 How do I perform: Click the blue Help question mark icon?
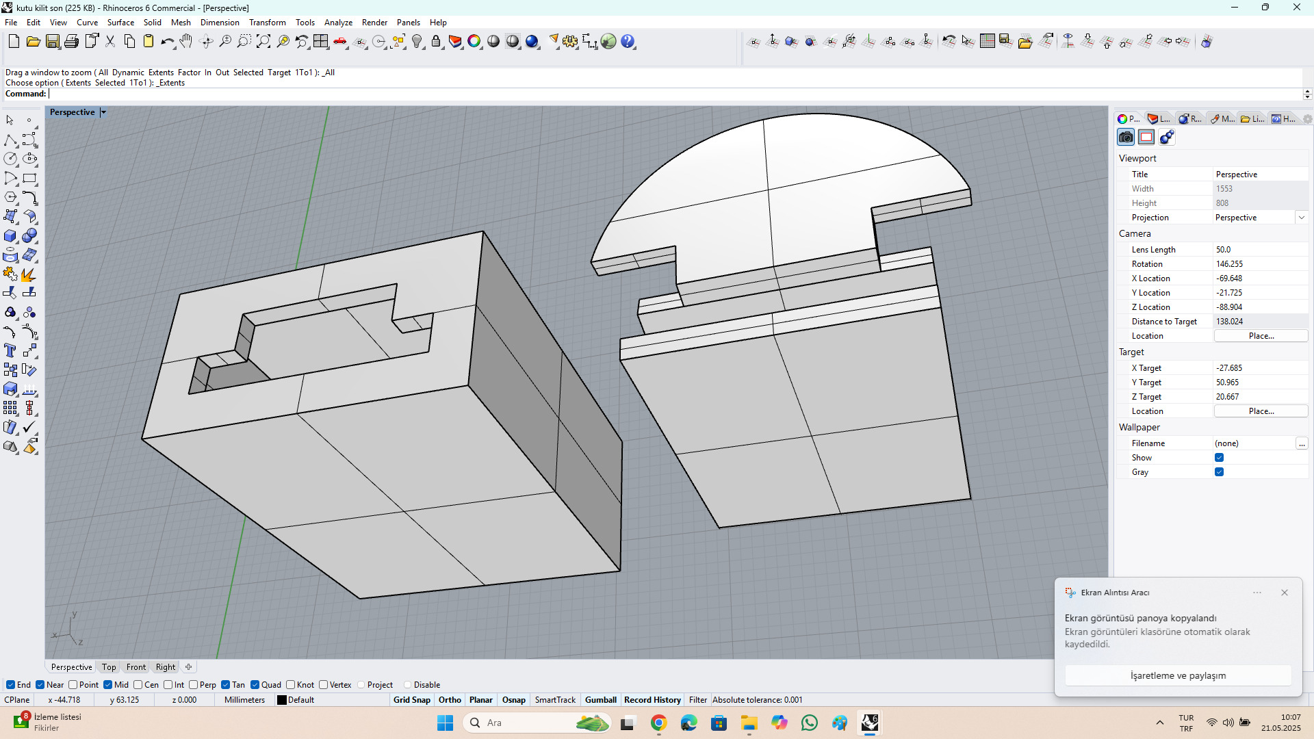point(628,42)
